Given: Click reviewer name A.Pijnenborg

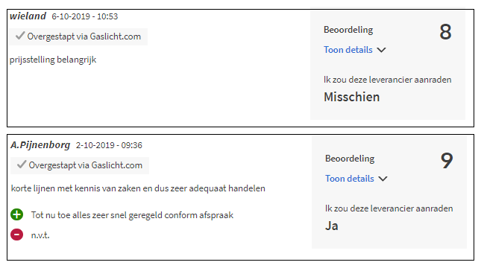Looking at the screenshot, I should click(40, 144).
